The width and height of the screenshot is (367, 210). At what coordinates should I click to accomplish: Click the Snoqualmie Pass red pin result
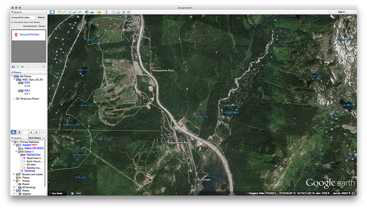[16, 35]
